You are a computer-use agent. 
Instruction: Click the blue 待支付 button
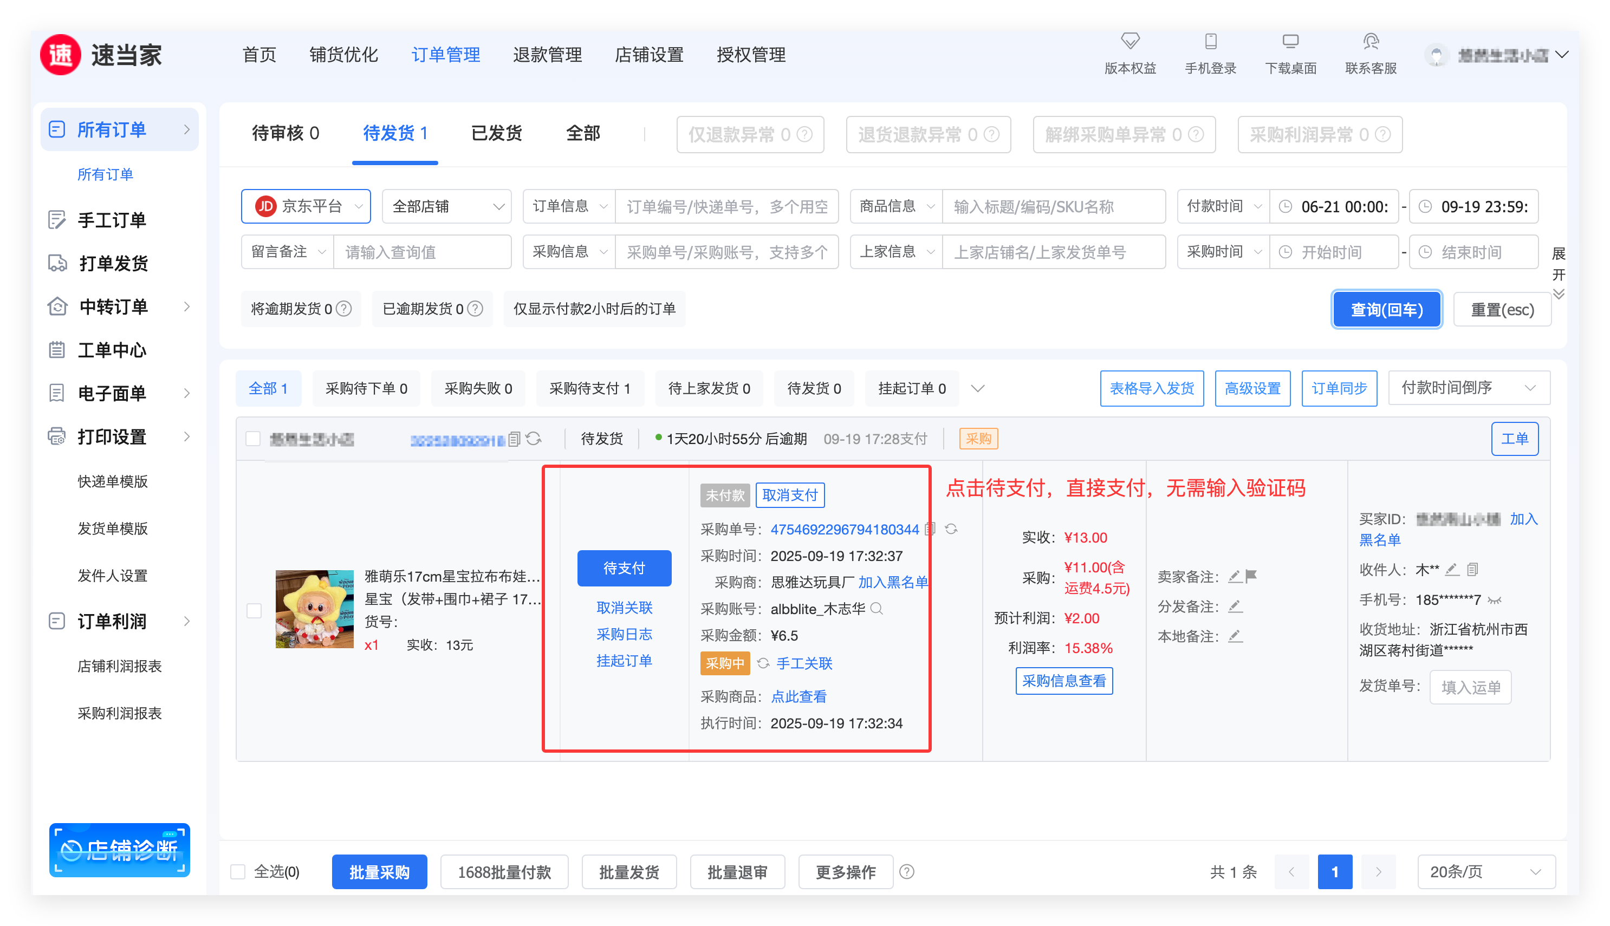tap(624, 568)
